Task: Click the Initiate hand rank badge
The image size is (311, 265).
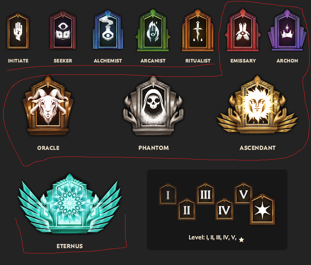Action: tap(18, 31)
